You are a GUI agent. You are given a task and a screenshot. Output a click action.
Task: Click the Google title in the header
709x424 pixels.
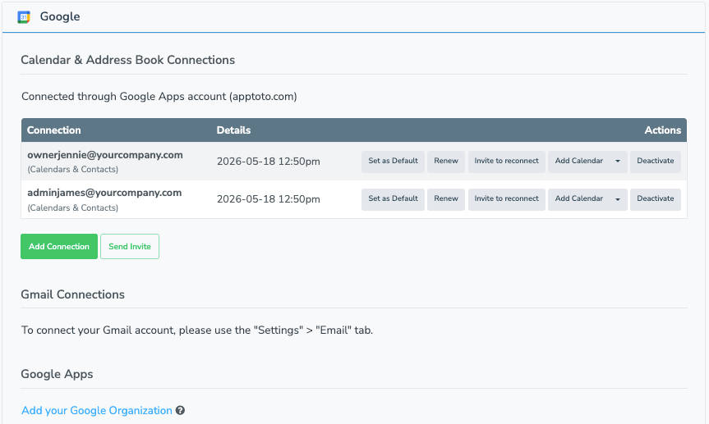tap(60, 16)
